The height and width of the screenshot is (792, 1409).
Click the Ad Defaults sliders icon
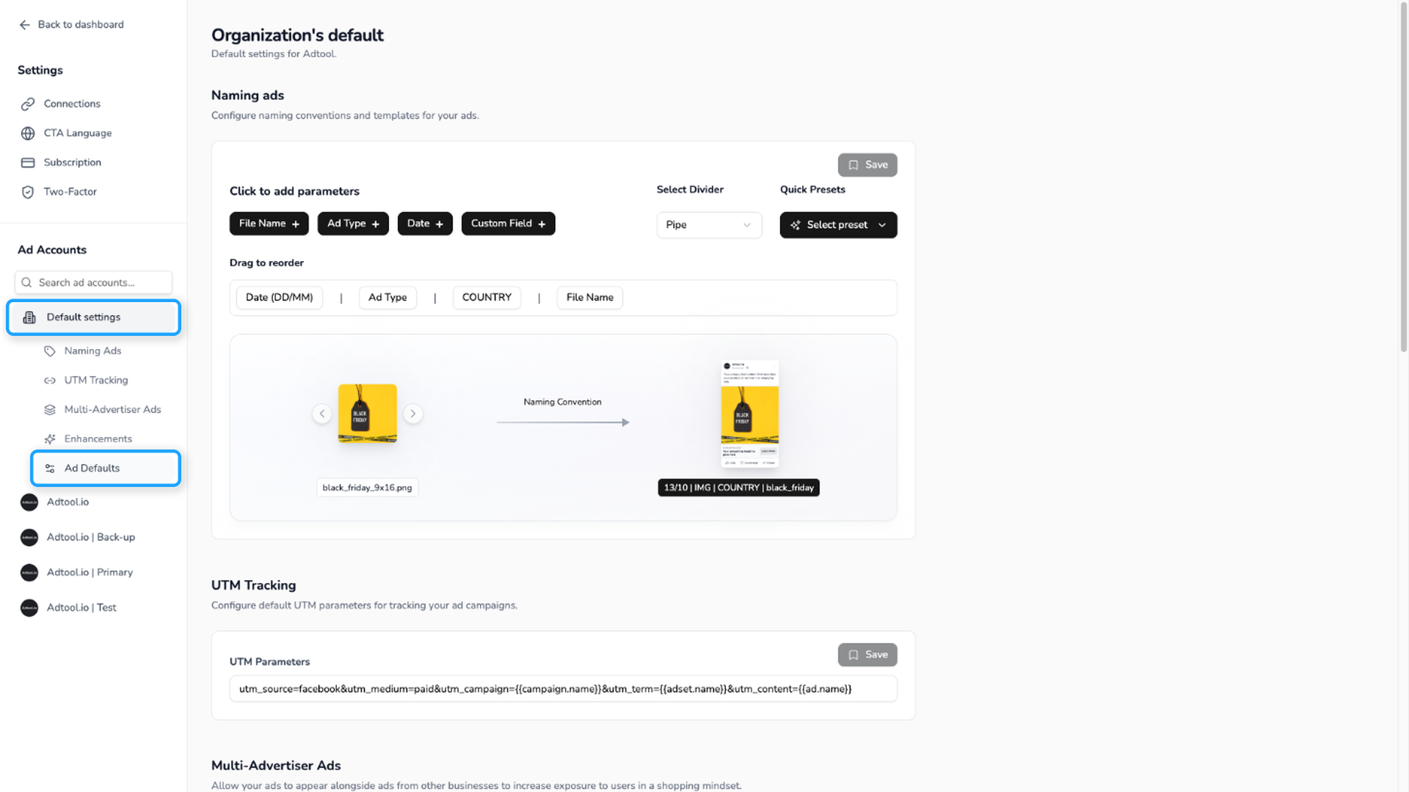50,469
